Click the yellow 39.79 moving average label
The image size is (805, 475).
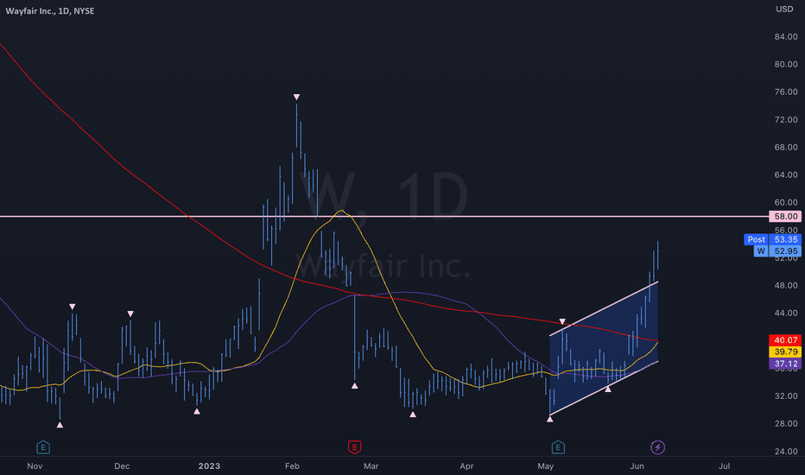pos(785,351)
